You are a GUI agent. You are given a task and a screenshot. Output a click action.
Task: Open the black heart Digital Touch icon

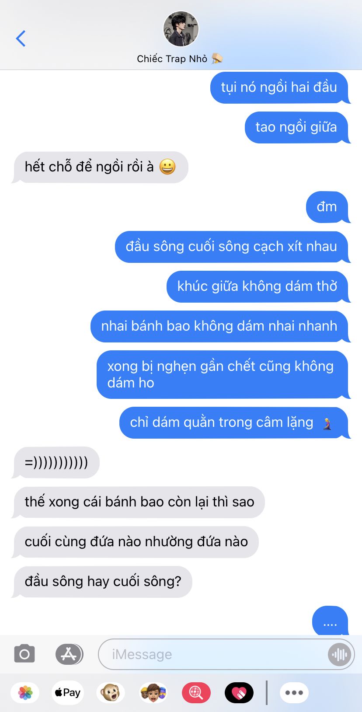point(239,693)
